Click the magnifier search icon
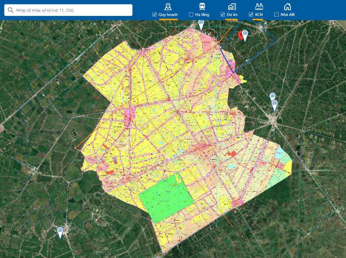Image resolution: width=346 pixels, height=258 pixels. coord(10,10)
